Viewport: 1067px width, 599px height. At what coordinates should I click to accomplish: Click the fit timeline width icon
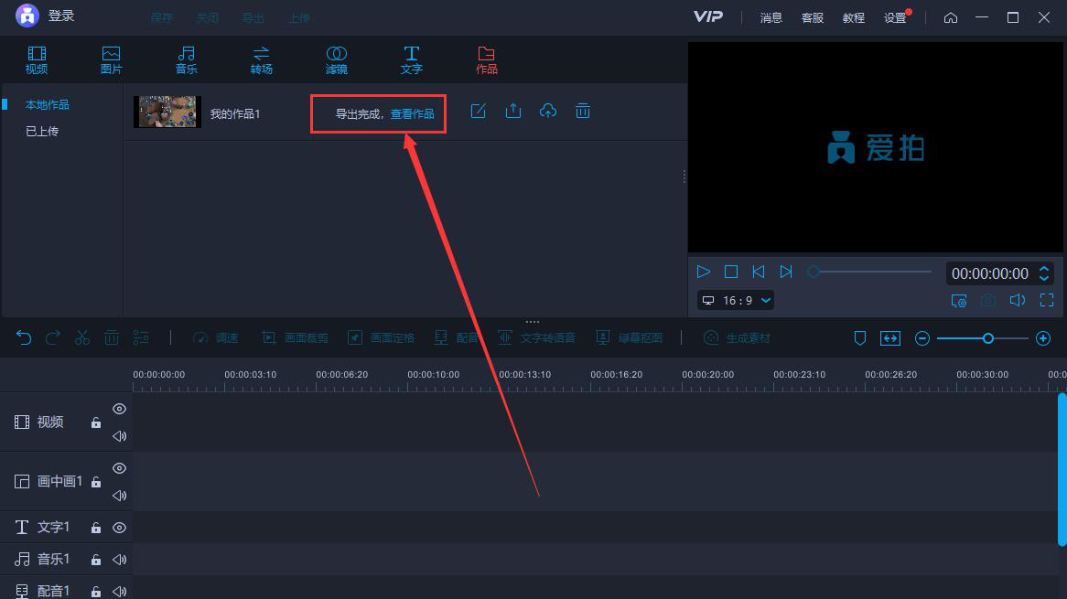click(x=890, y=338)
